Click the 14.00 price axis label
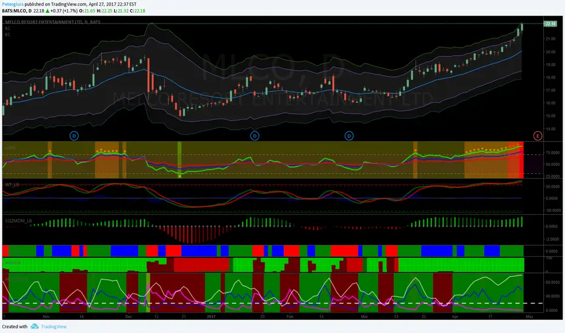 [x=550, y=129]
